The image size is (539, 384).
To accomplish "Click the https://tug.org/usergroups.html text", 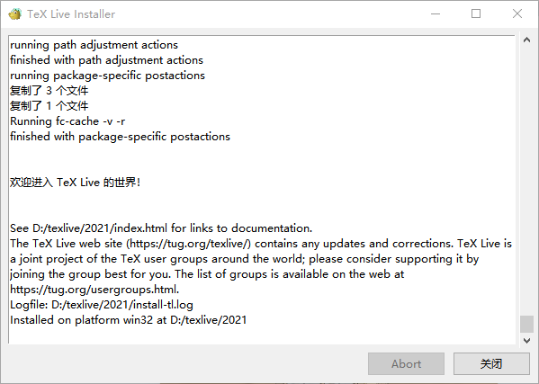I will tap(94, 290).
